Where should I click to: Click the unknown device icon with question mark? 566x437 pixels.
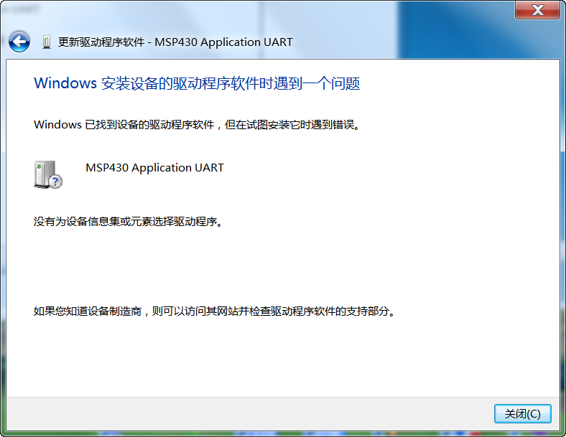[48, 174]
